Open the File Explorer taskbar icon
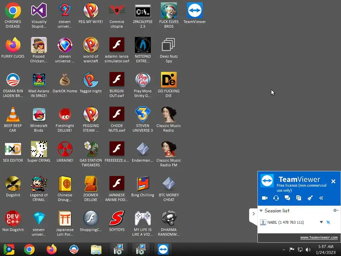This screenshot has width=341, height=256. (x=96, y=249)
